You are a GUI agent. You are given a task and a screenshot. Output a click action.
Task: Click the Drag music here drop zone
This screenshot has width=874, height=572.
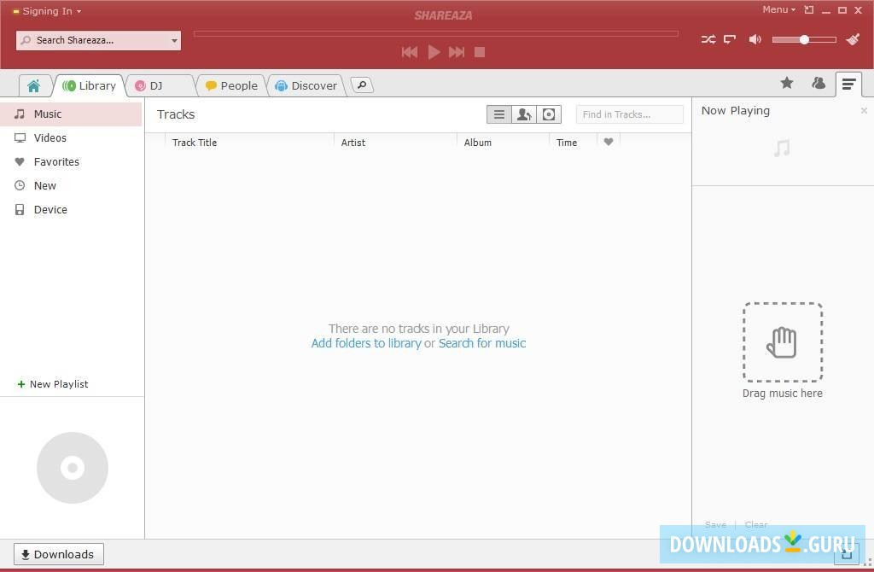click(783, 342)
